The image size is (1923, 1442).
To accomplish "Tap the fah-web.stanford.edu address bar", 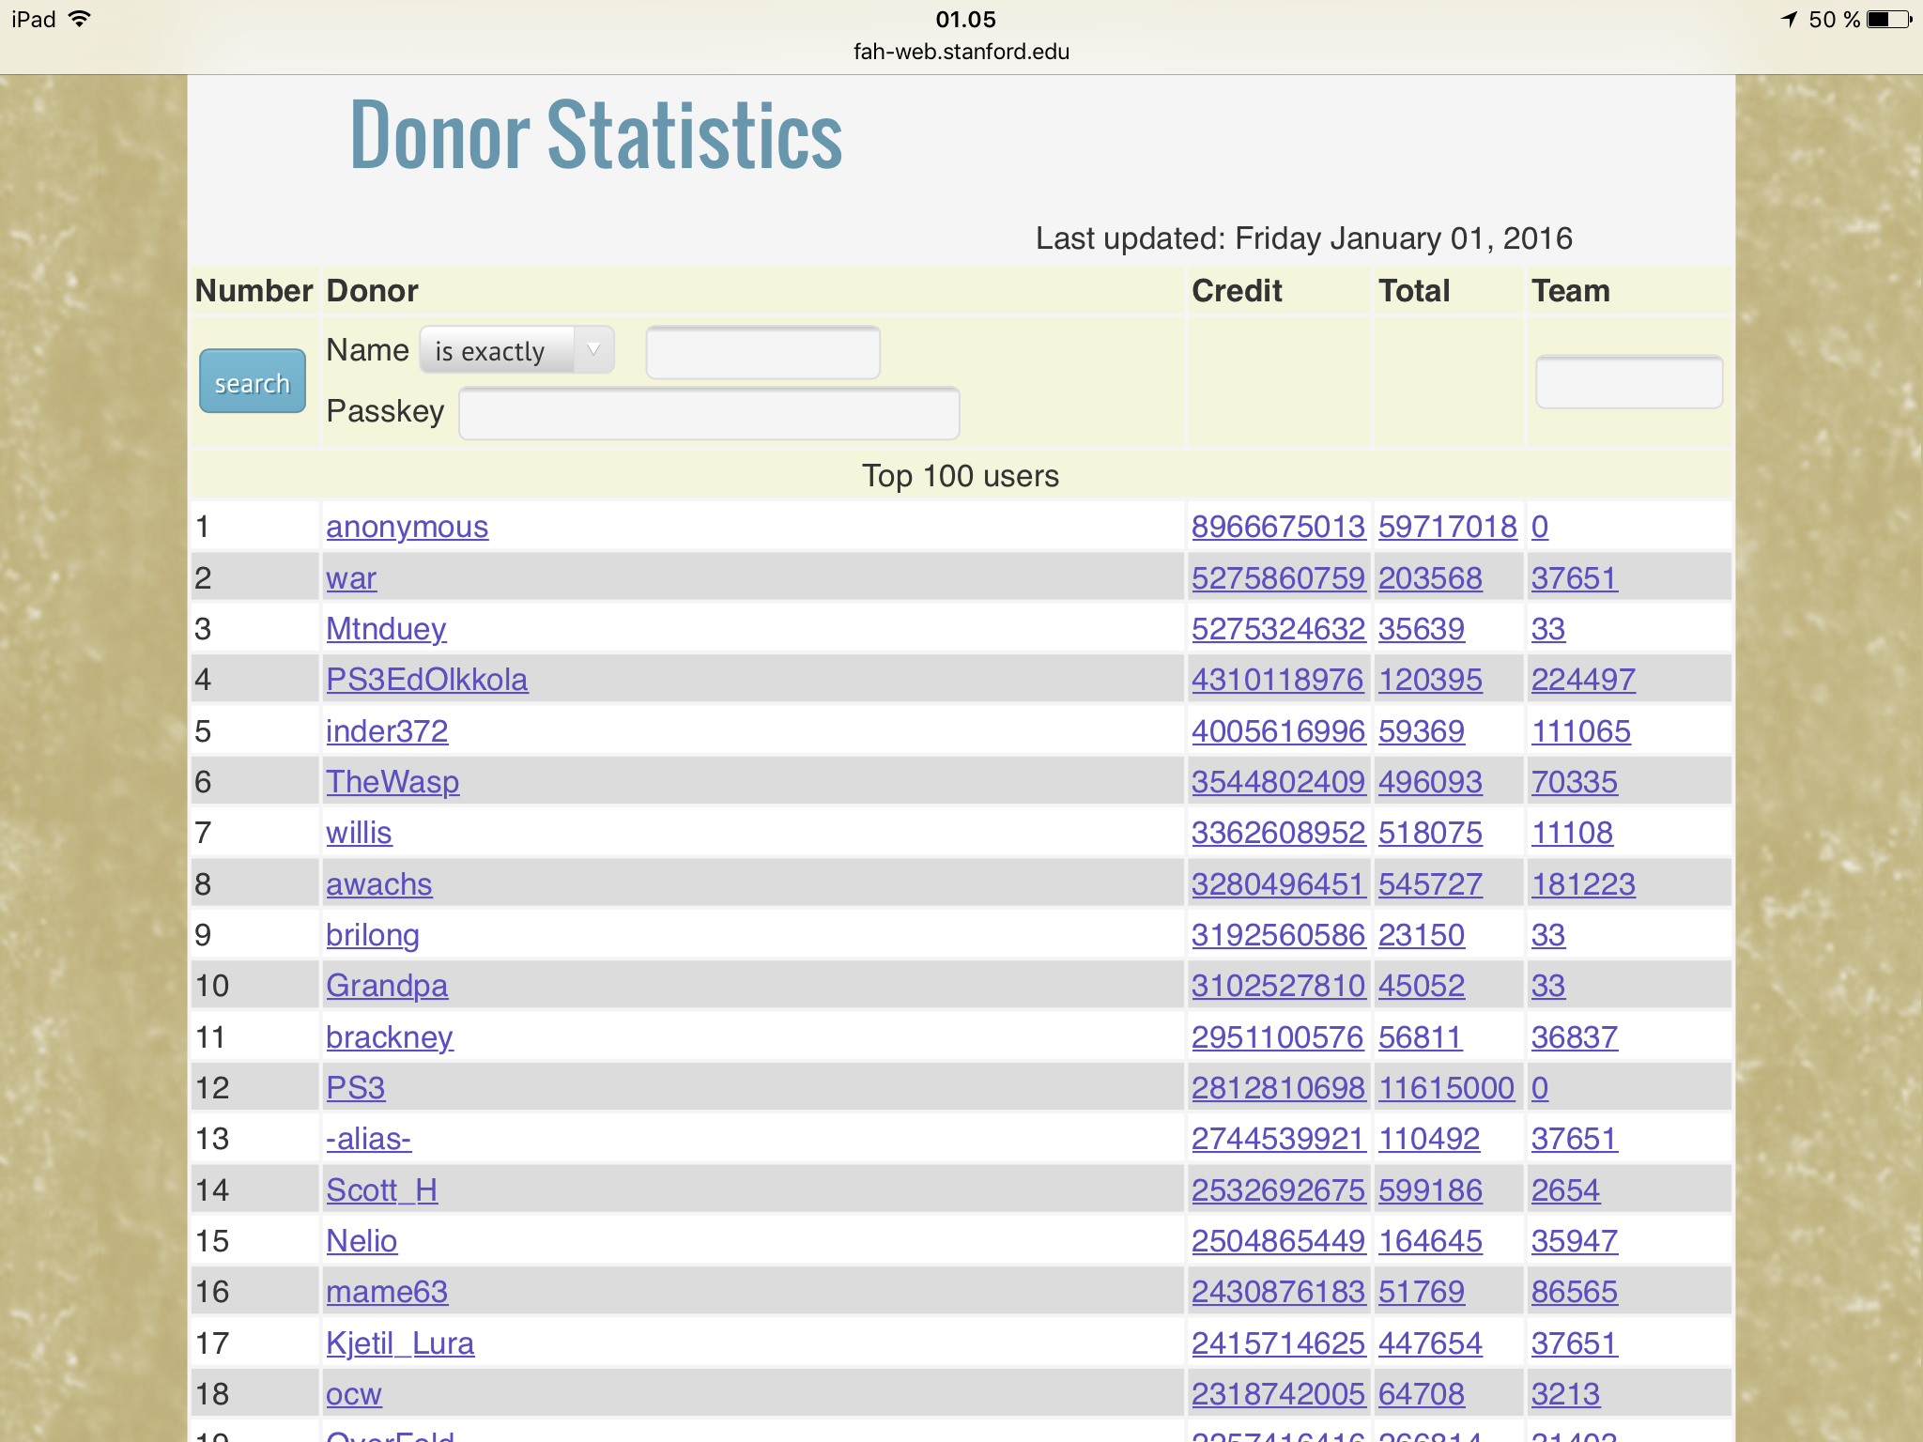I will (x=961, y=52).
